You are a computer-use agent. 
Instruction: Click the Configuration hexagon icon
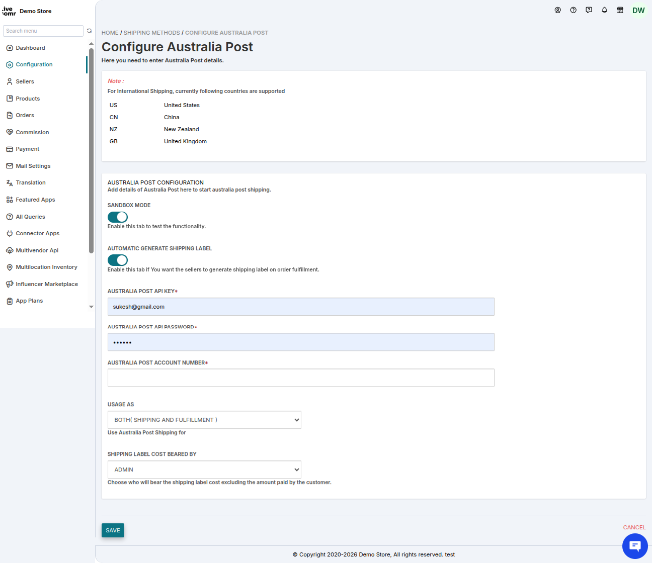coord(10,65)
